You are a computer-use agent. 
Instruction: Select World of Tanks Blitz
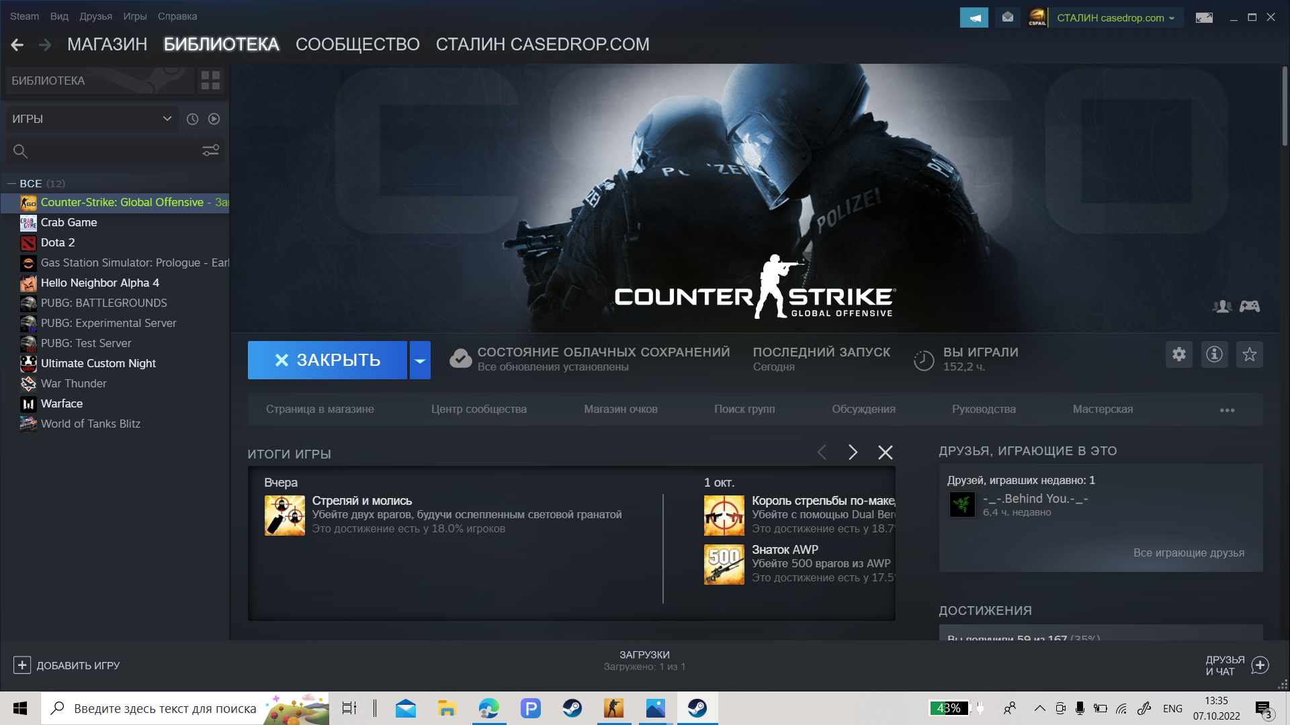[x=116, y=424]
